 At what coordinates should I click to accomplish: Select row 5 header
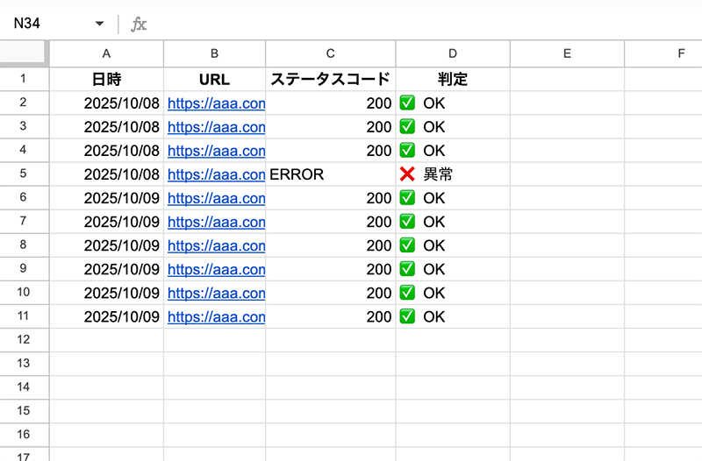[x=25, y=174]
